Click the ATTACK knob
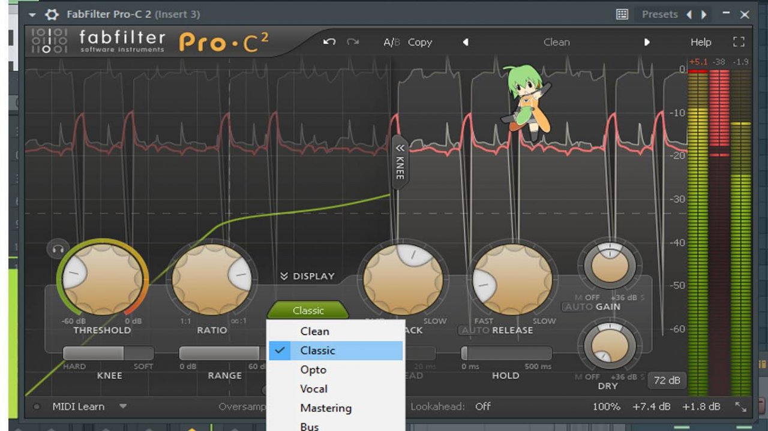Image resolution: width=768 pixels, height=431 pixels. (403, 279)
